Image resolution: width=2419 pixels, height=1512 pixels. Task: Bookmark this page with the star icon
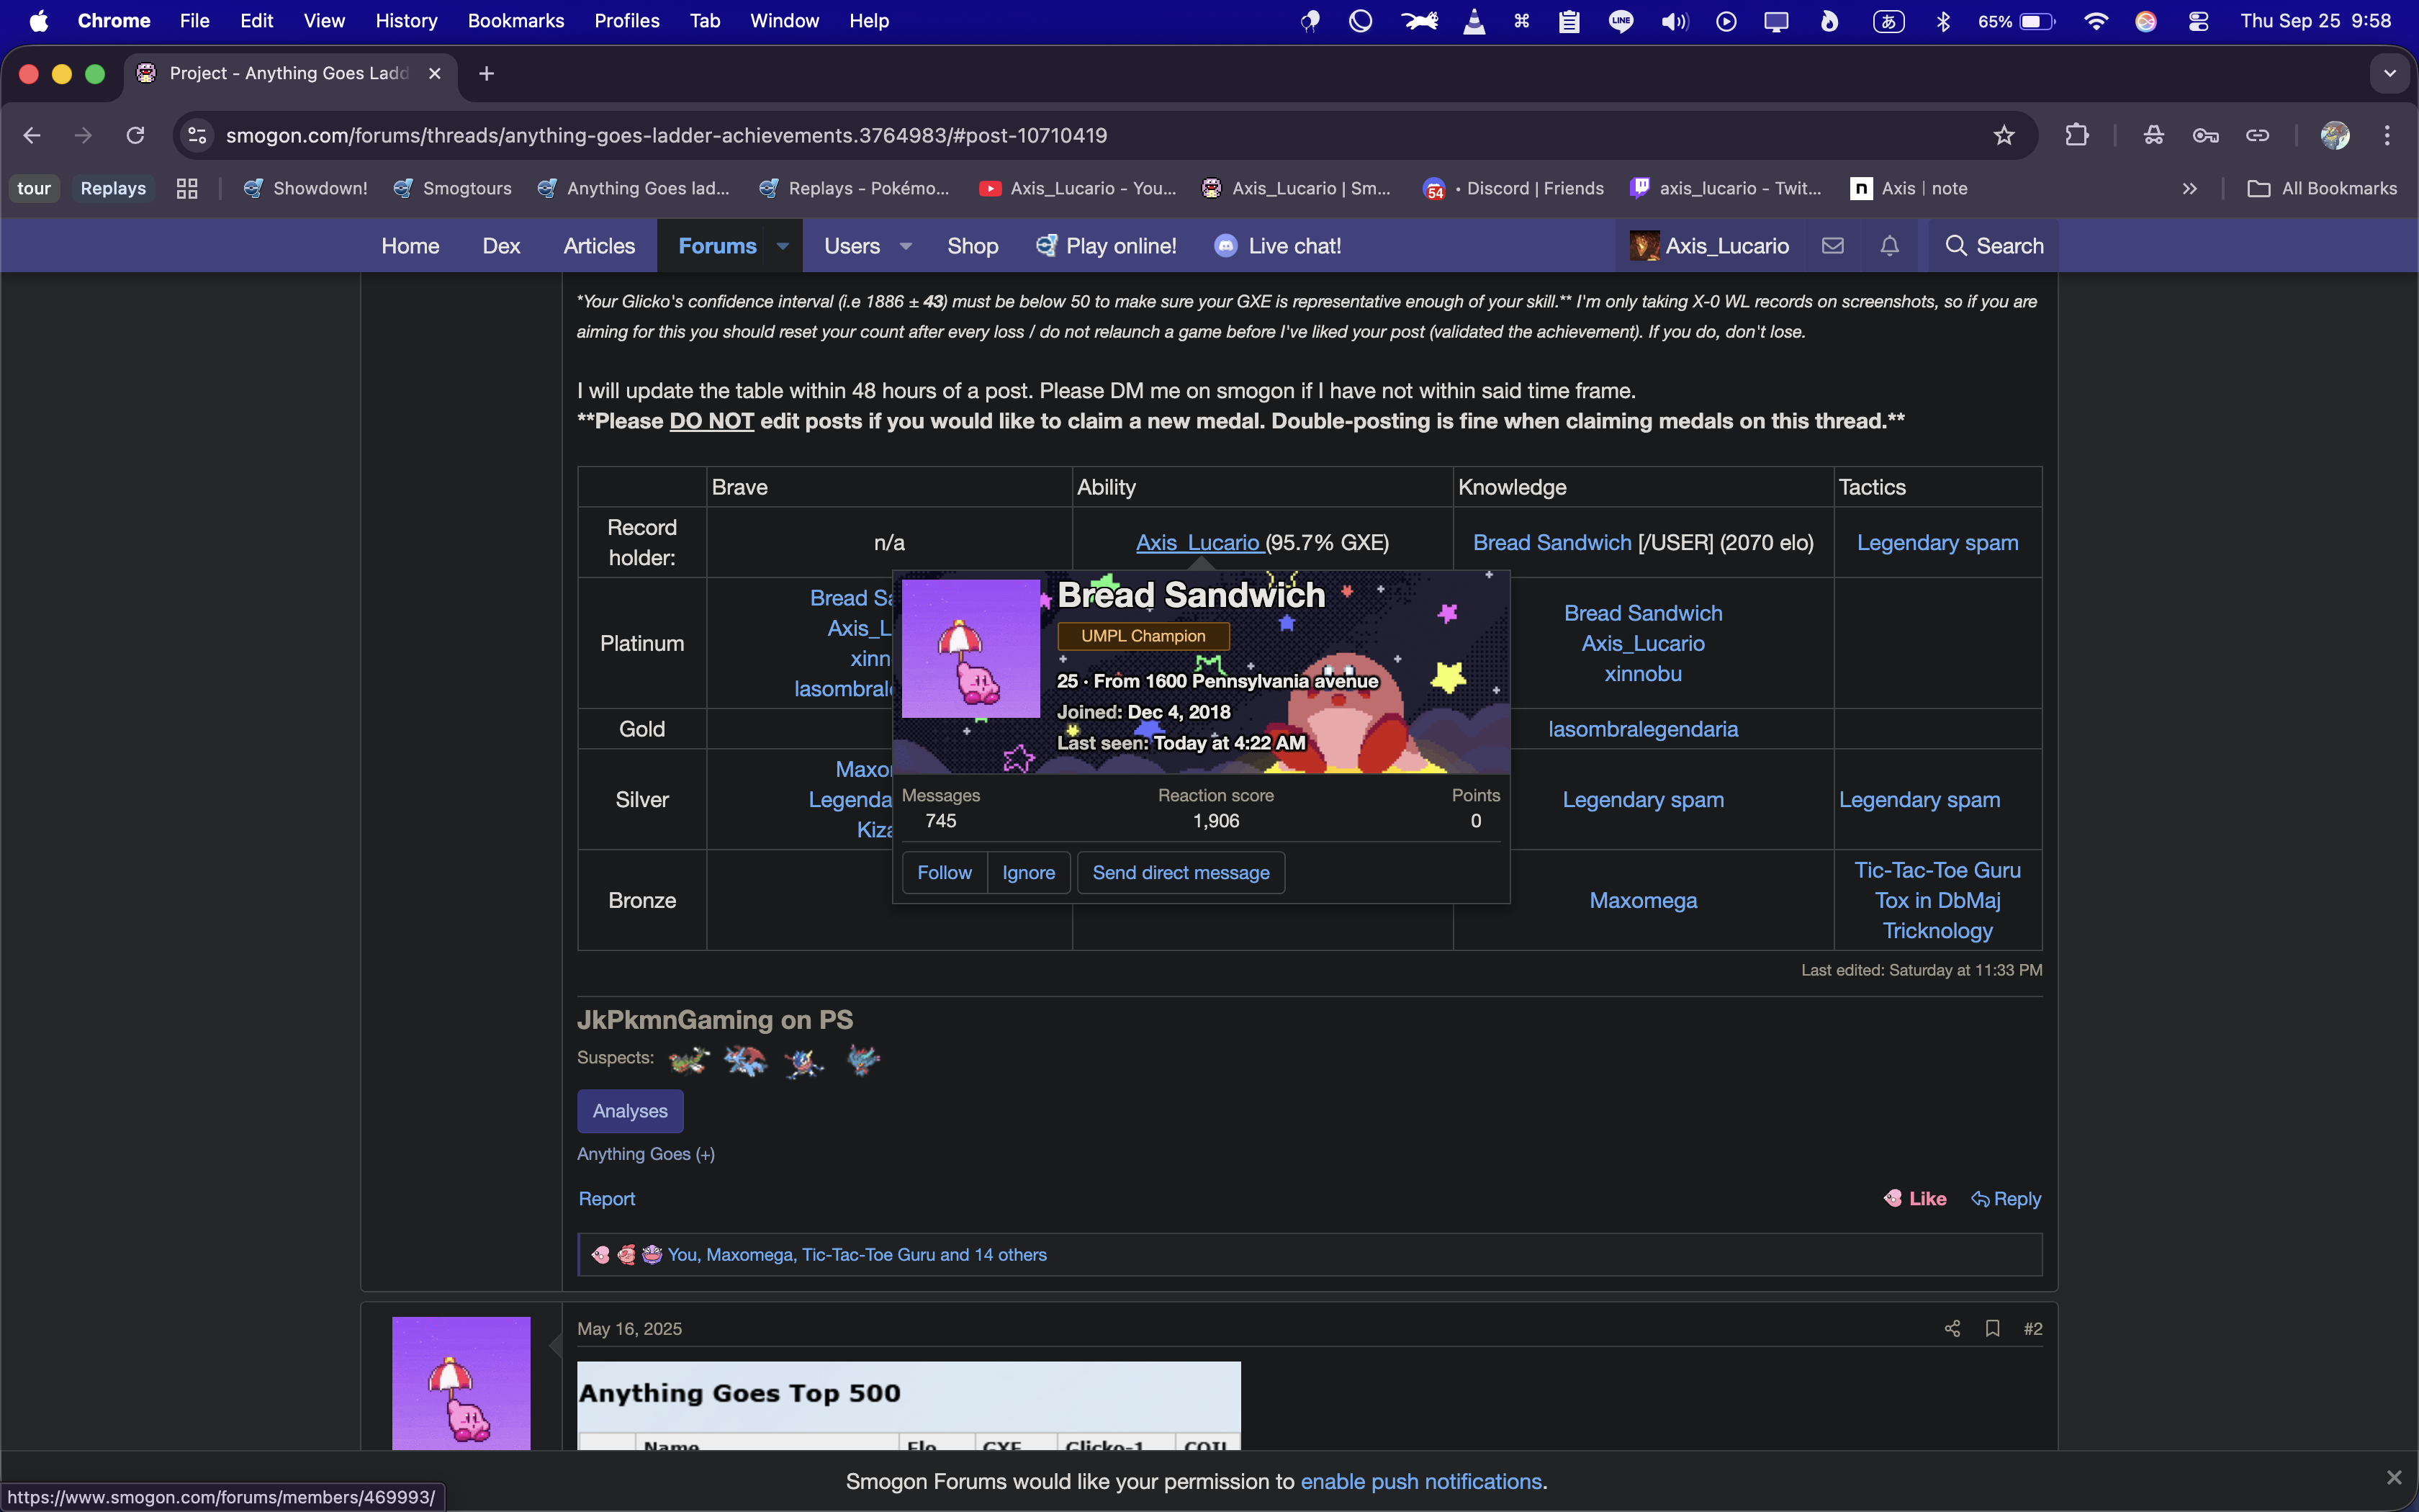2003,135
